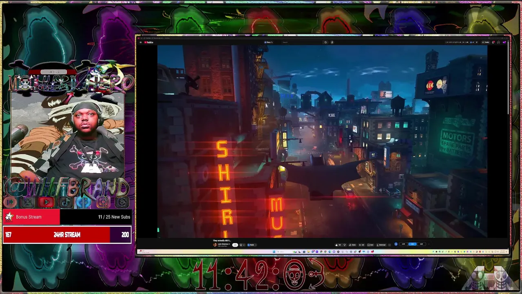Select the highlighted blue playback speed pill
The width and height of the screenshot is (522, 294).
(x=412, y=244)
